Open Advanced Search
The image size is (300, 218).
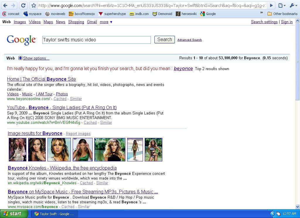tap(190, 40)
